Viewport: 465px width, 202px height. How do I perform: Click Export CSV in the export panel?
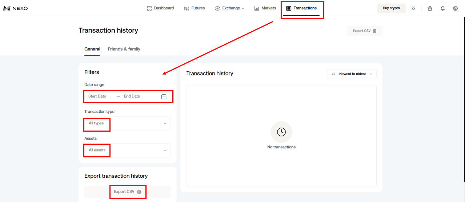(x=128, y=192)
